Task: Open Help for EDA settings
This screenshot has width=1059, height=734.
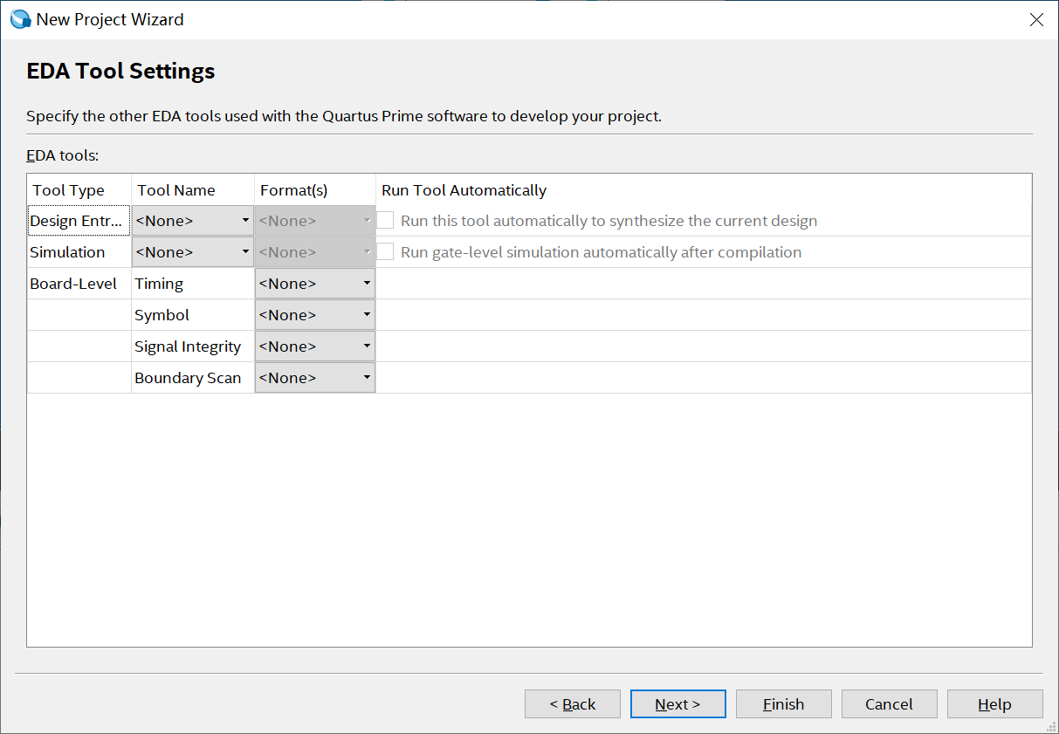Action: pyautogui.click(x=994, y=704)
